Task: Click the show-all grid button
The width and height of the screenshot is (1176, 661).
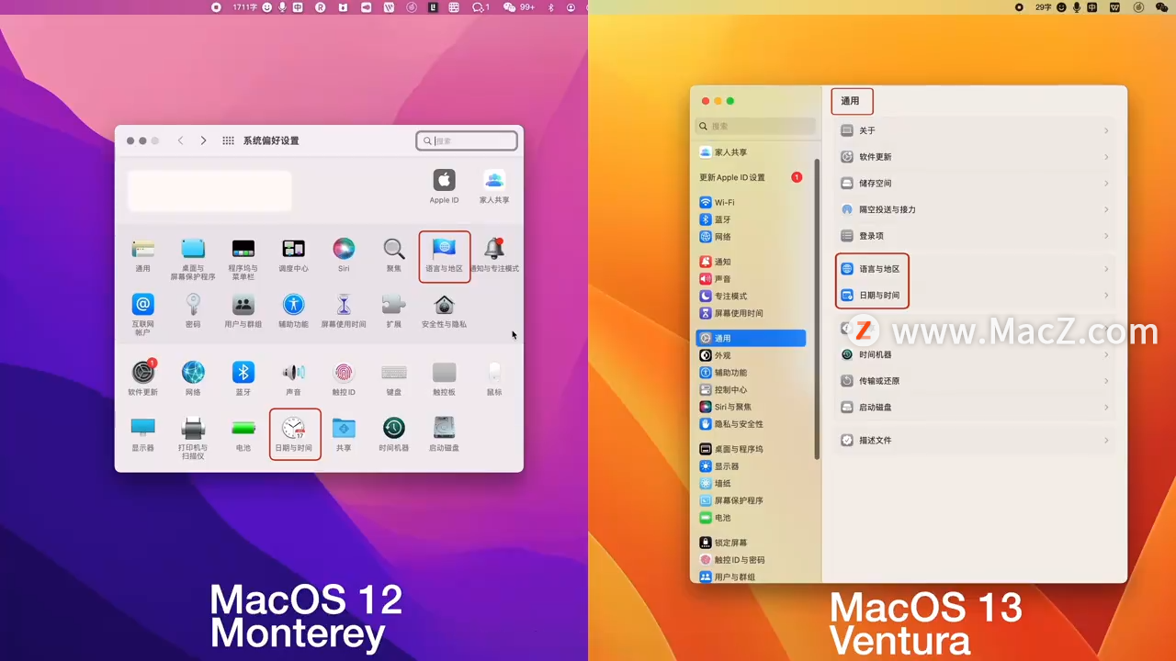Action: (229, 140)
